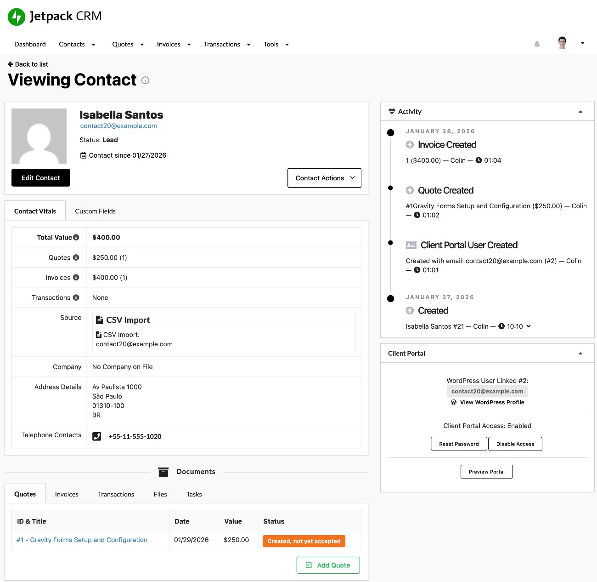Expand the Created activity entry caret
Image resolution: width=597 pixels, height=582 pixels.
[x=529, y=326]
